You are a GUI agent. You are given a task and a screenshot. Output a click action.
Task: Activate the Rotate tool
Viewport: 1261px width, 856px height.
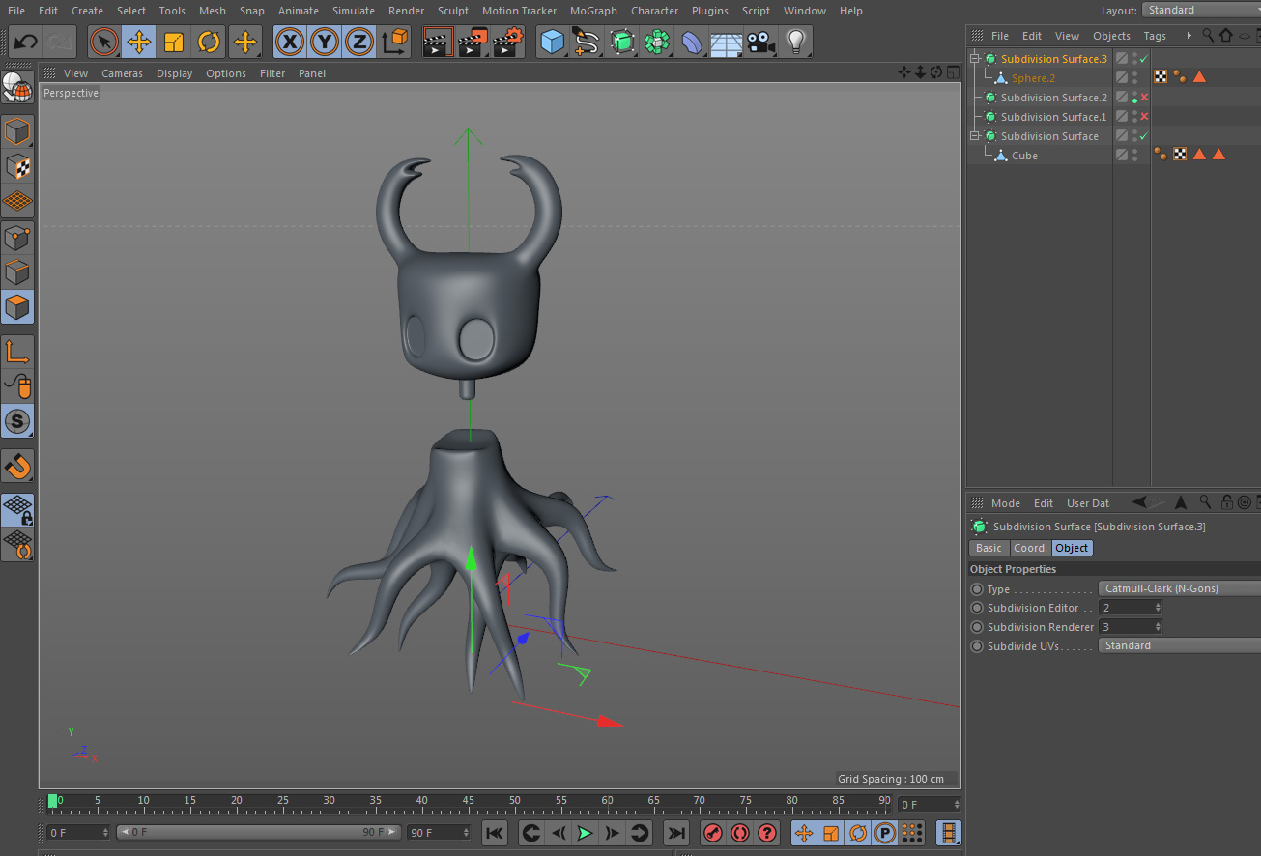[210, 42]
